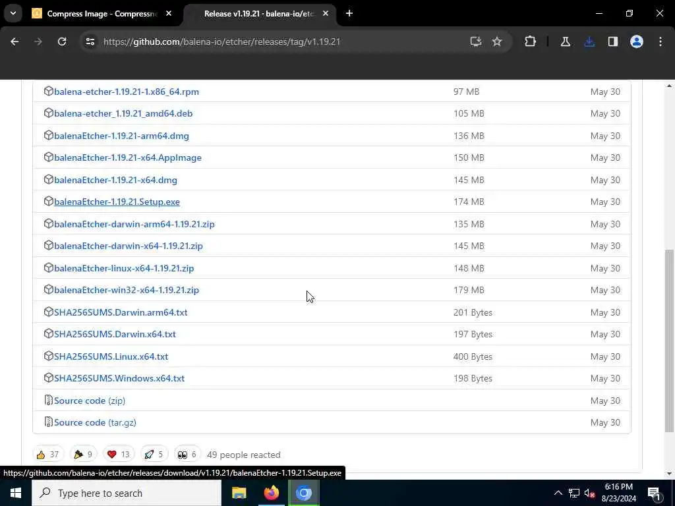Image resolution: width=675 pixels, height=506 pixels.
Task: Open SHA256SUMS.Darwin.x64.txt
Action: point(115,334)
